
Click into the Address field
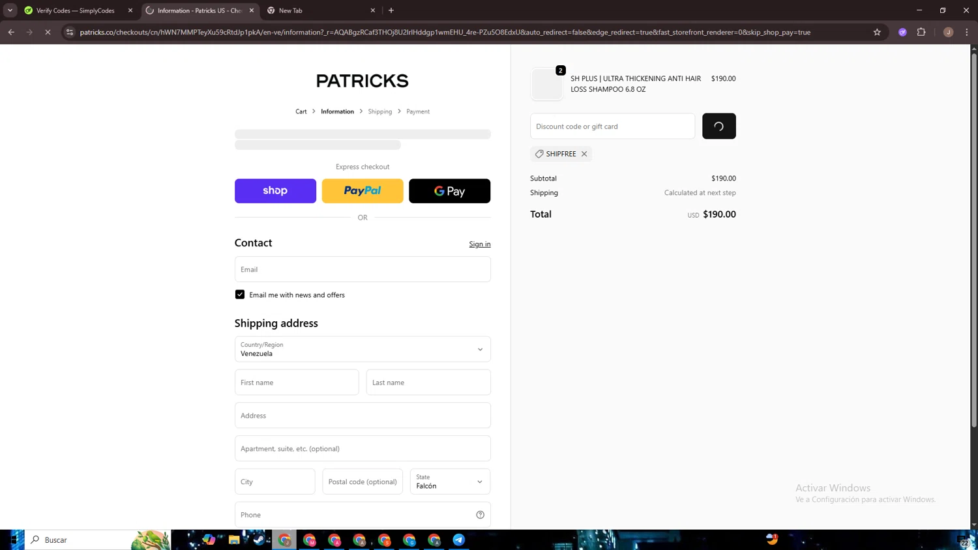coord(363,415)
